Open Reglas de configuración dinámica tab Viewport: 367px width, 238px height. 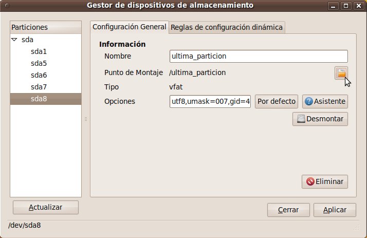(227, 27)
